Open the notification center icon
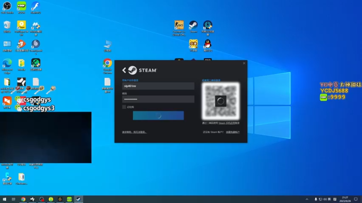Screen dimensions: 362x203 pos(356,199)
